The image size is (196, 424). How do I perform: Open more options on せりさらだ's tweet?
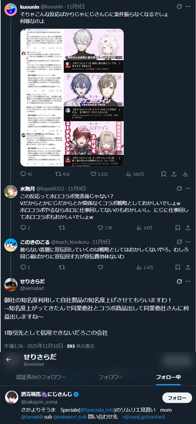188,281
